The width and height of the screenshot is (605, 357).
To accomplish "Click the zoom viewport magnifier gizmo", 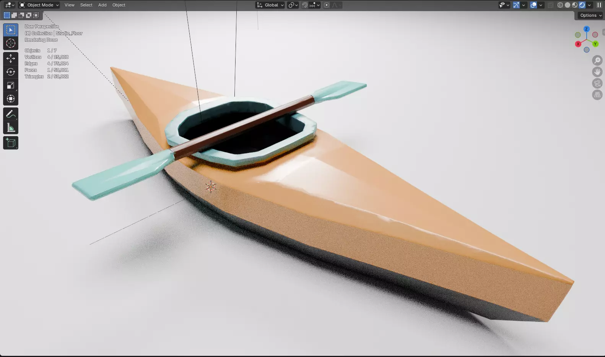I will pos(597,60).
